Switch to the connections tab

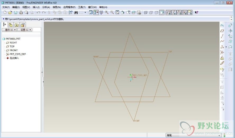point(23,25)
